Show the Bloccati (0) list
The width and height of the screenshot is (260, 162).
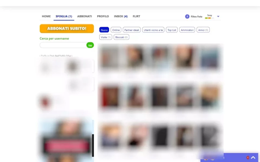122,37
